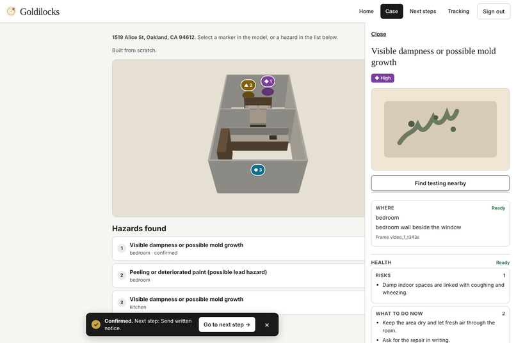The image size is (516, 343).
Task: Click 'Damp indoor spaces' risk bullet
Action: click(443, 289)
